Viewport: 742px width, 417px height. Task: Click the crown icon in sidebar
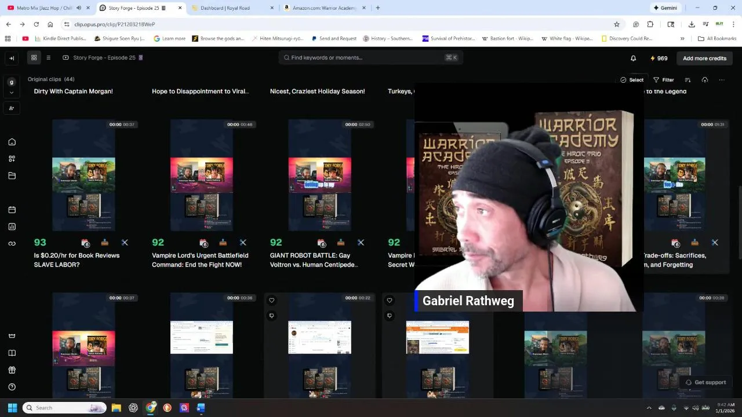[12, 336]
